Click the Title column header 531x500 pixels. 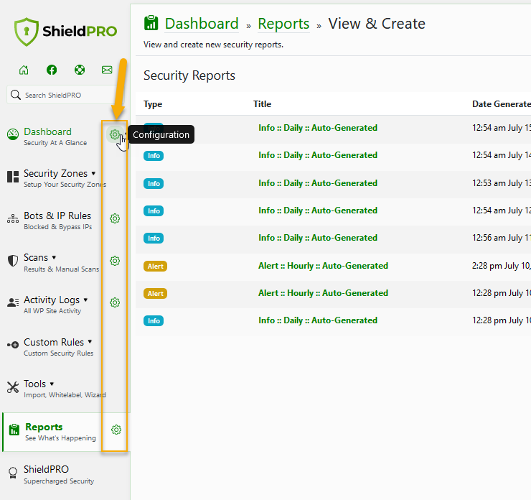coord(262,104)
